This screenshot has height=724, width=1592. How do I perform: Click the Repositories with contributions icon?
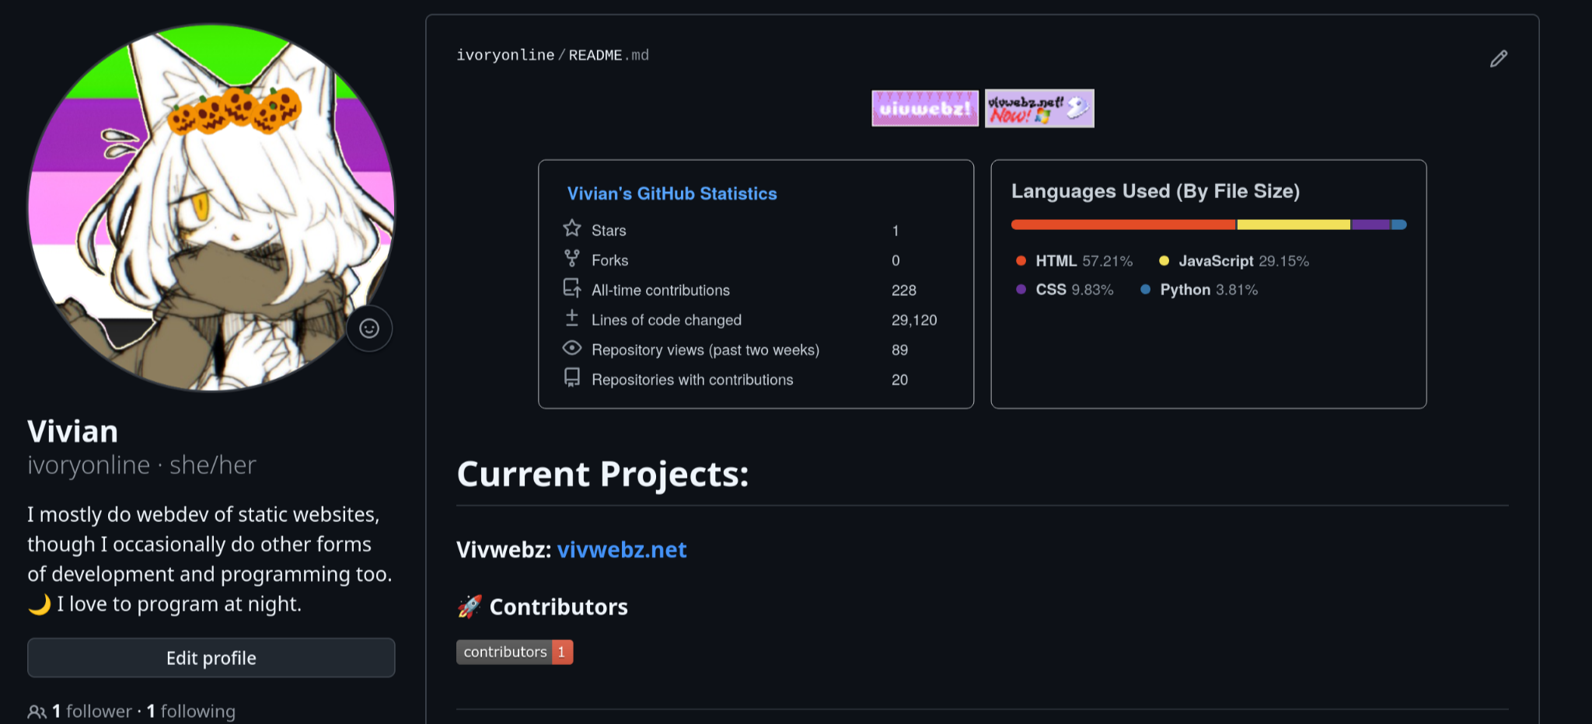pyautogui.click(x=572, y=378)
